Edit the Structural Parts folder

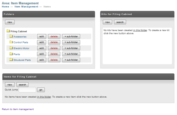tap(42, 60)
